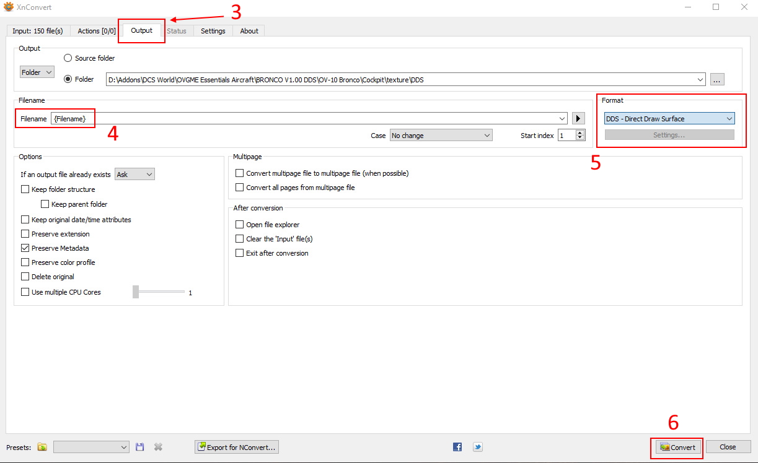This screenshot has height=463, width=758.
Task: Open existing-file Ask dropdown
Action: pyautogui.click(x=134, y=175)
